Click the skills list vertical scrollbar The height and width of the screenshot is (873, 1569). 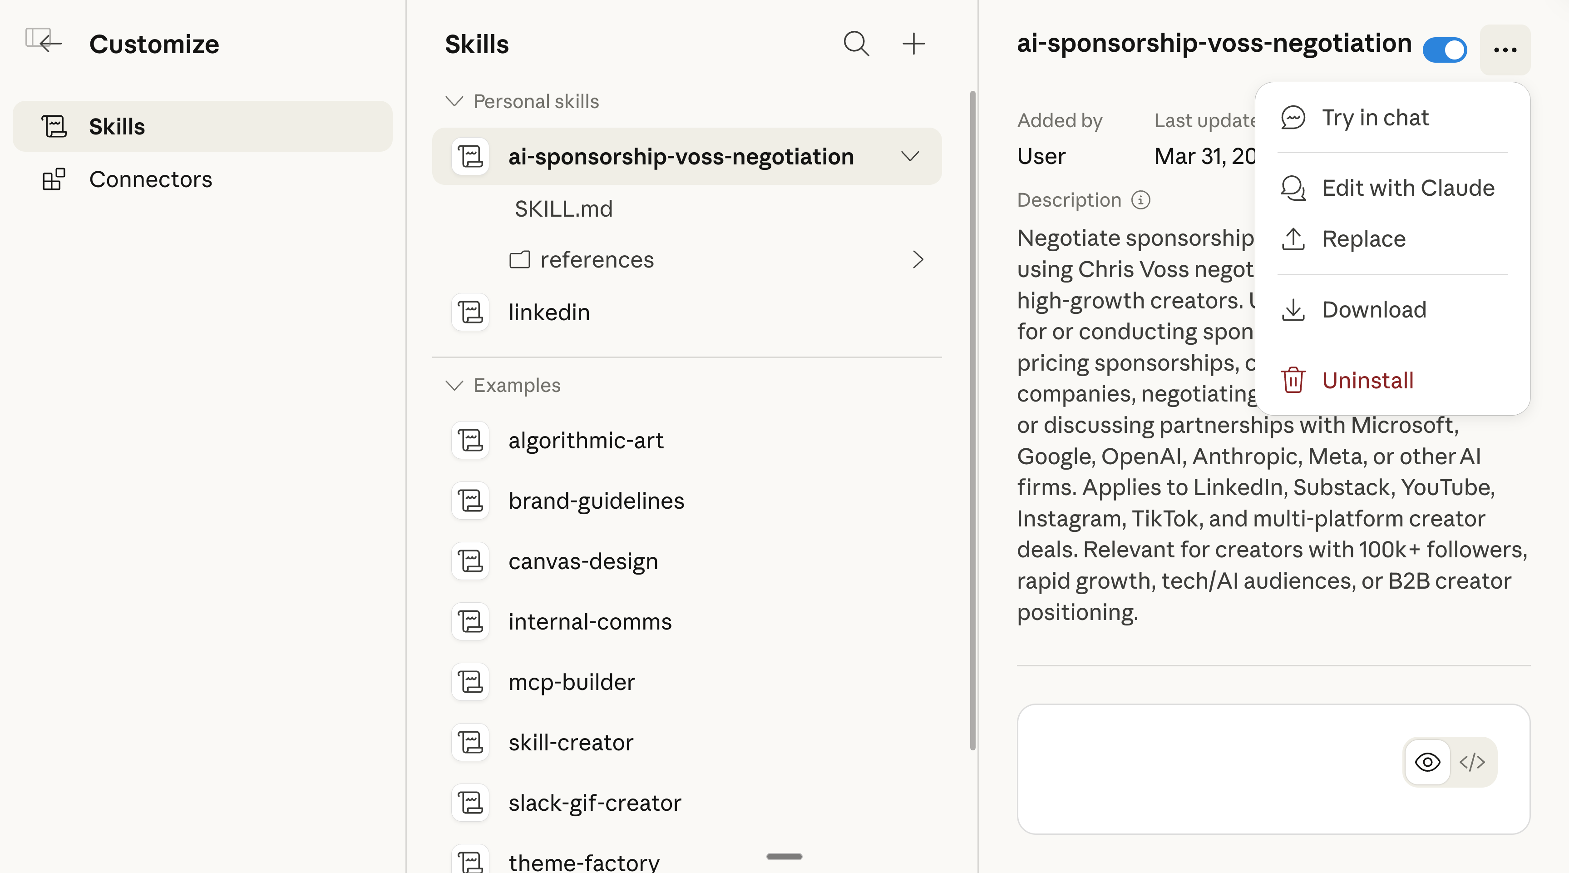[x=972, y=420]
